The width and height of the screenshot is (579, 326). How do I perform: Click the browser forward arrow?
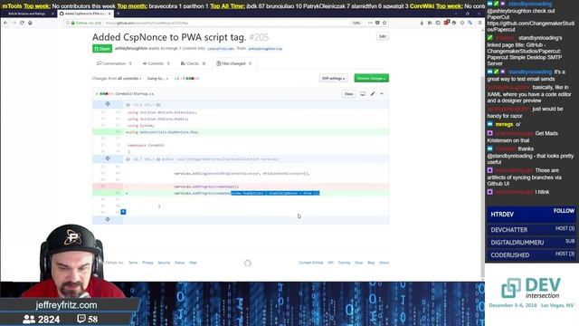click(x=14, y=23)
